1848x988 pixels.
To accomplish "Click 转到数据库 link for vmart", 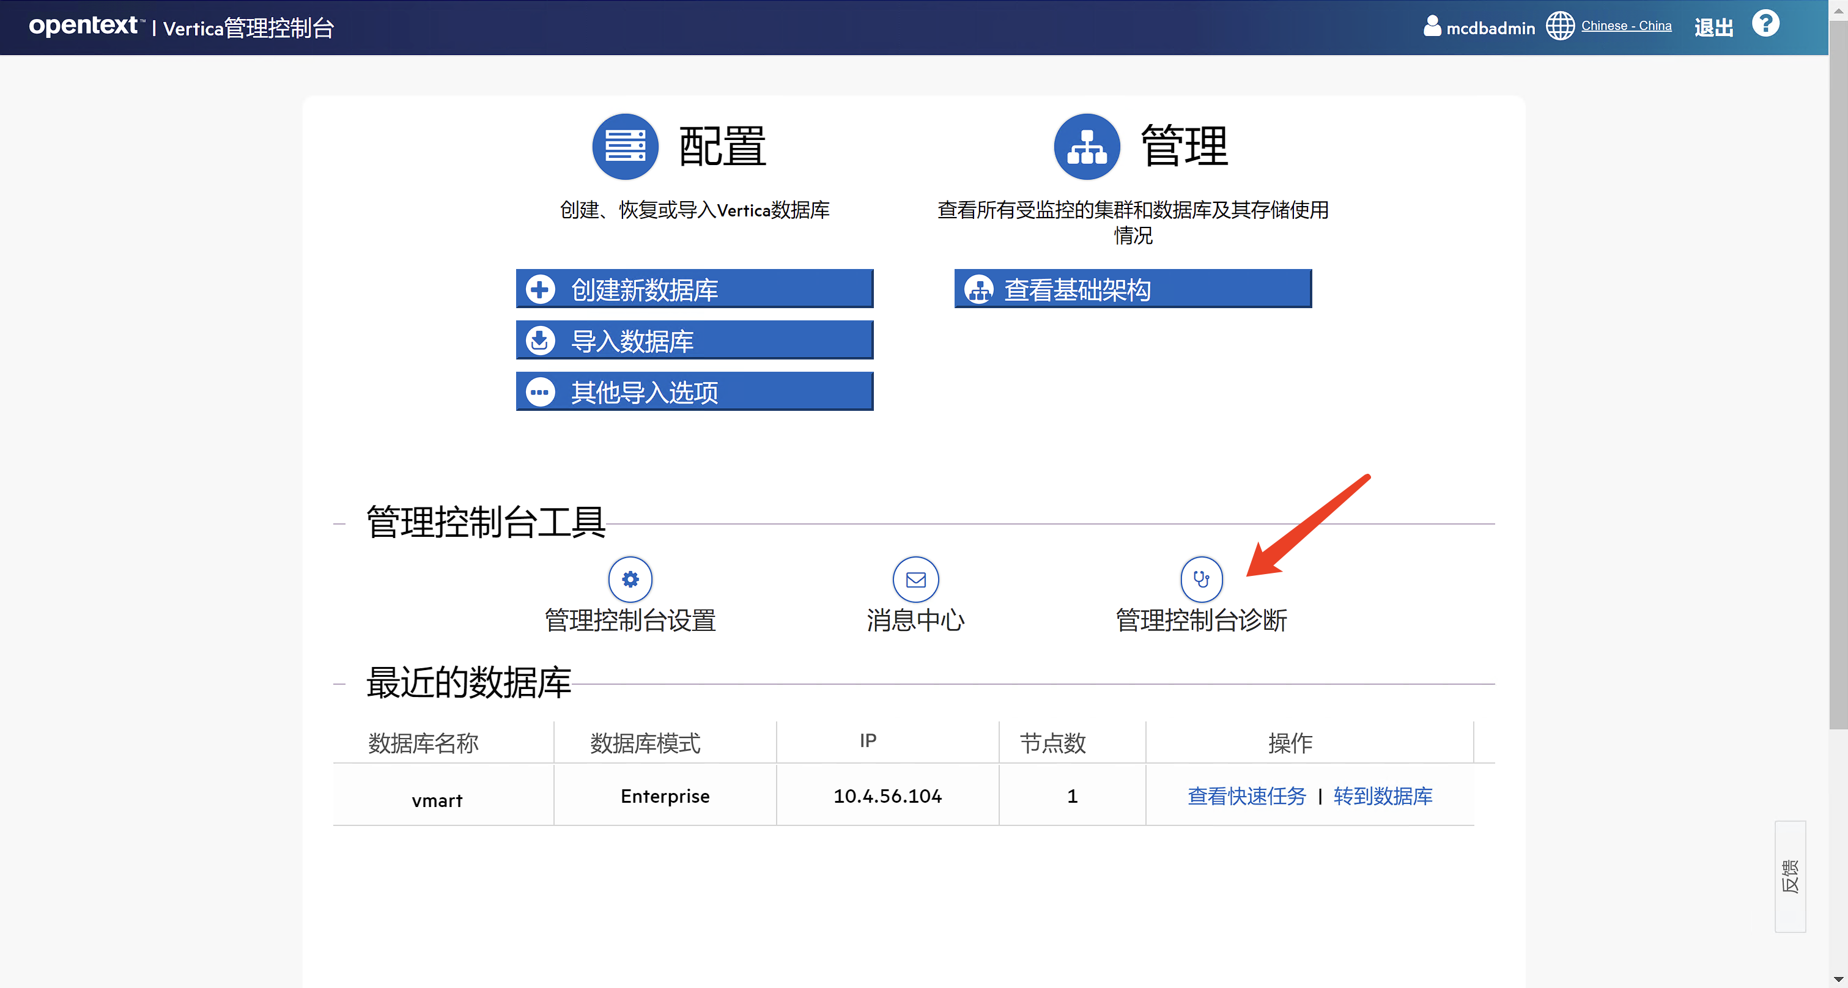I will click(x=1383, y=796).
